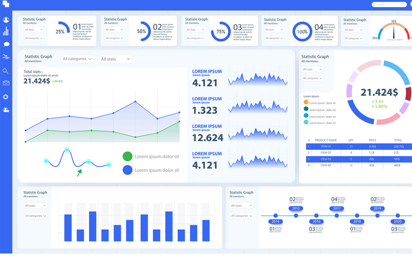Open the All categories dropdown in the bar chart panel
This screenshot has width=412, height=273.
tap(35, 216)
